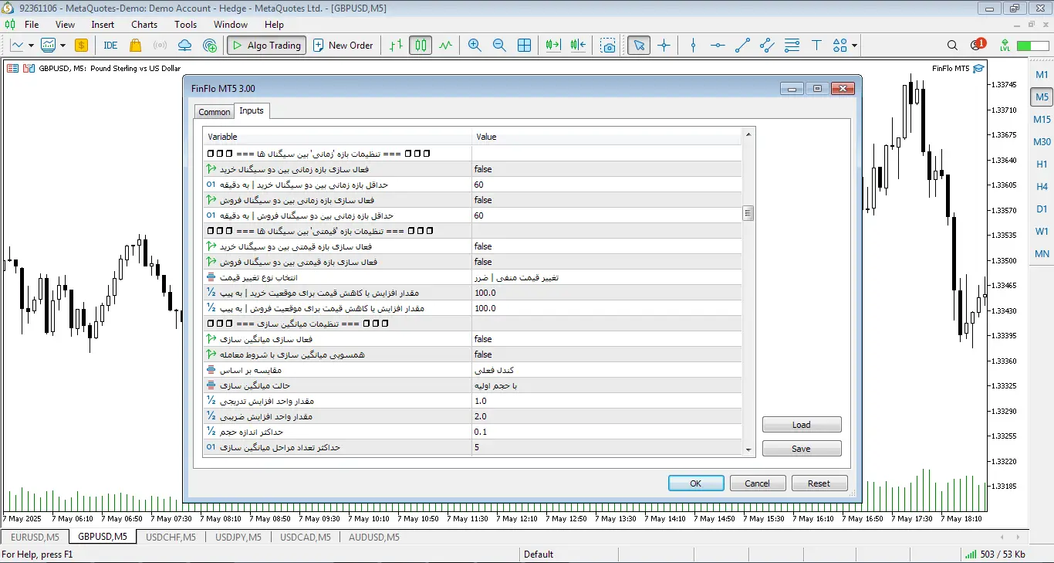
Task: Open the Charts menu
Action: [144, 25]
